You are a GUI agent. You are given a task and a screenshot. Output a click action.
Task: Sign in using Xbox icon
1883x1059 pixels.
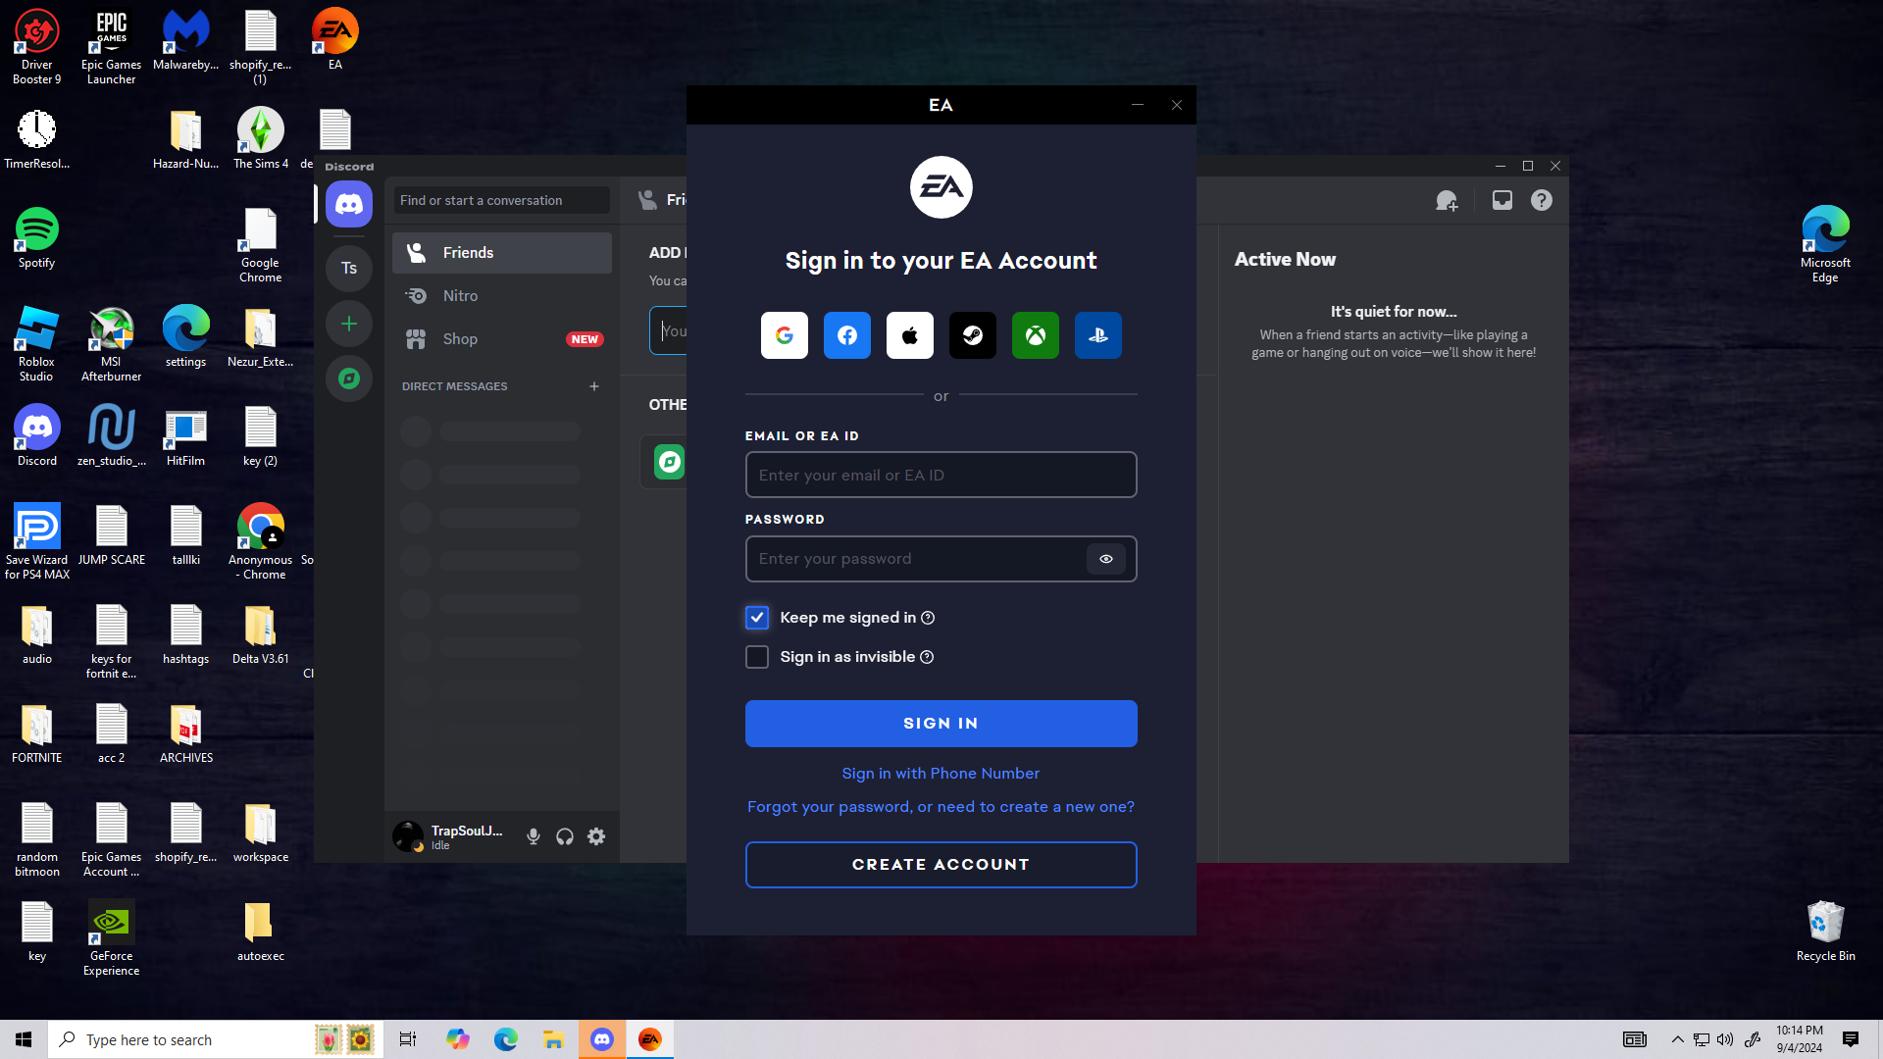click(1035, 335)
